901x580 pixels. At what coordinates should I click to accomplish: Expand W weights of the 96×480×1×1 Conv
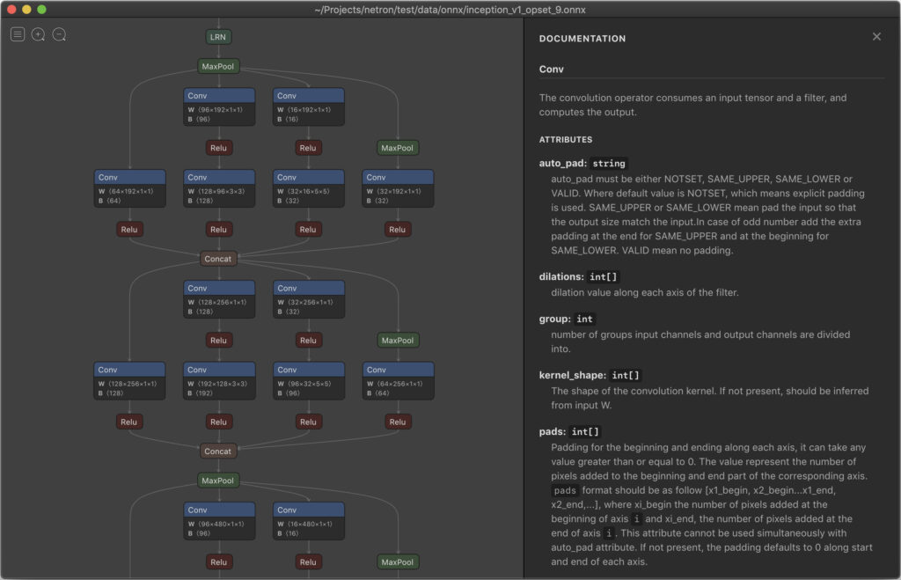(218, 522)
